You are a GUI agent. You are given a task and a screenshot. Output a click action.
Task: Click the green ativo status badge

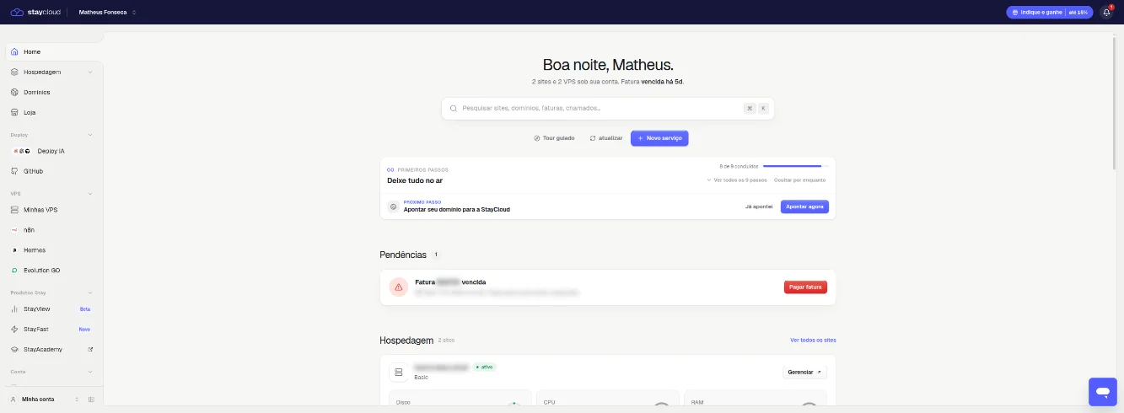tap(484, 367)
